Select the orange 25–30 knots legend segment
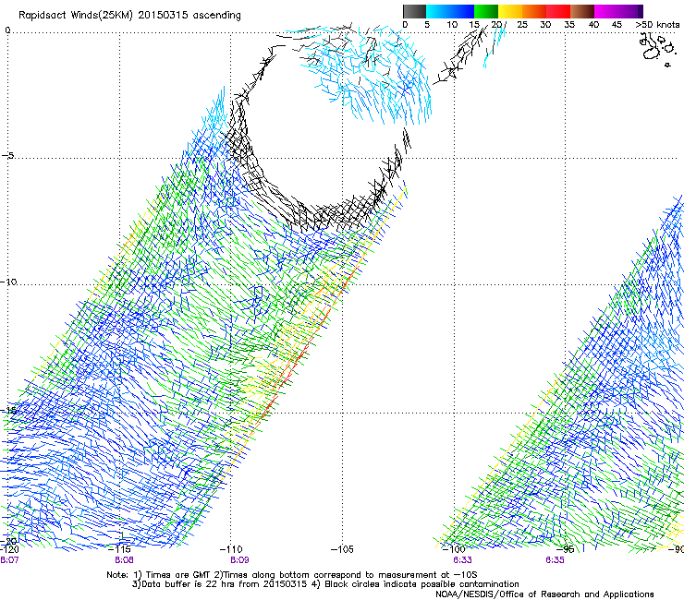 (x=534, y=11)
